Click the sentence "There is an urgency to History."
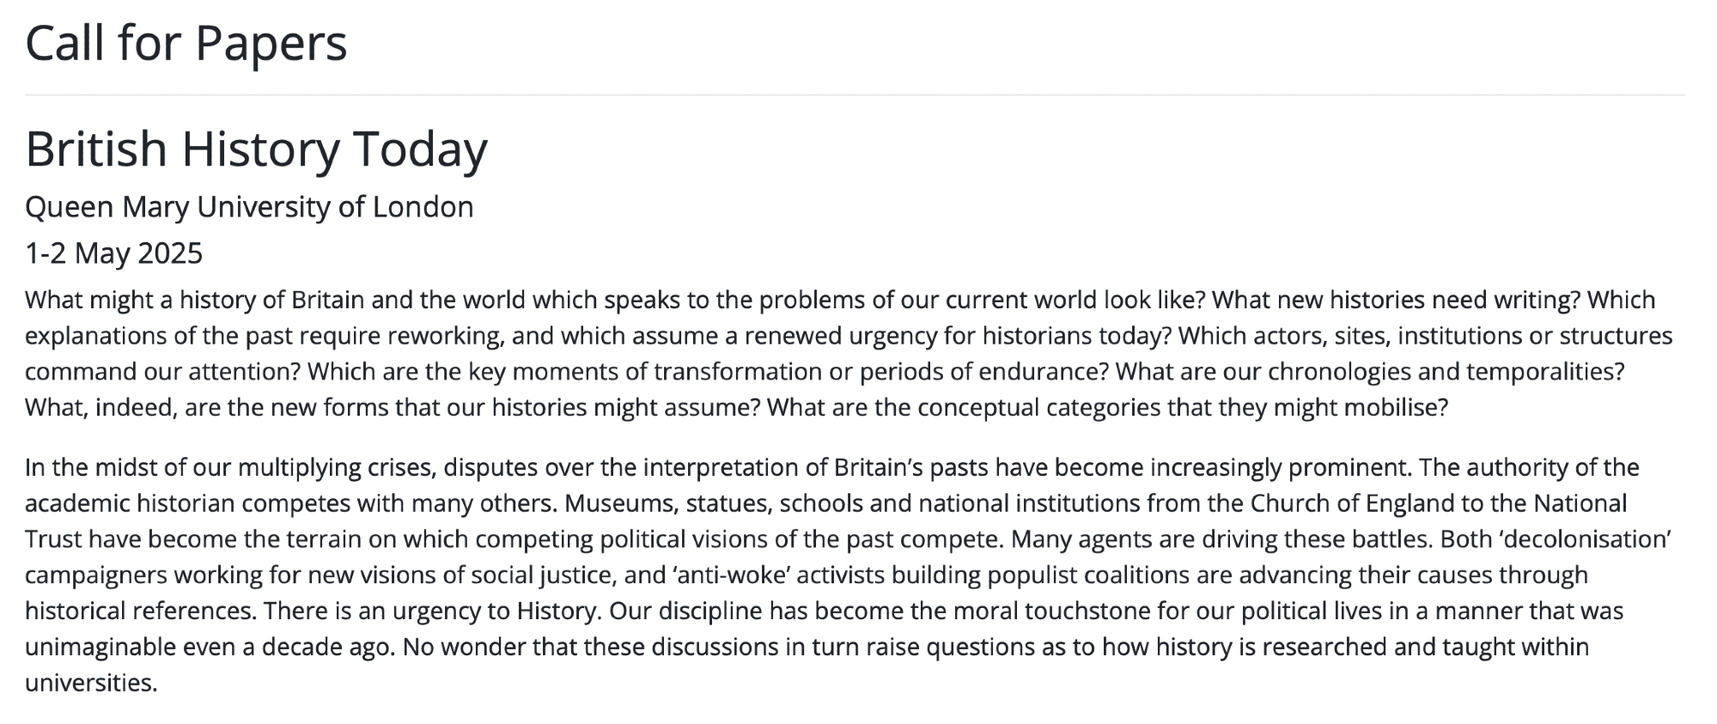The image size is (1717, 724). pos(431,611)
